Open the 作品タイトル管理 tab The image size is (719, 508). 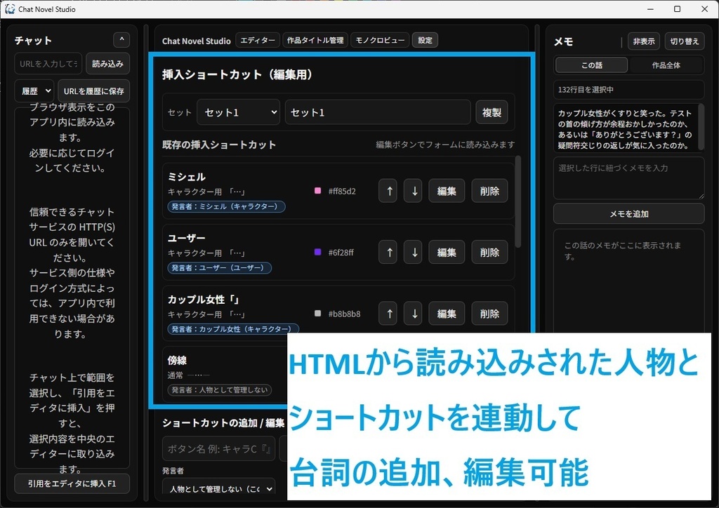(315, 40)
